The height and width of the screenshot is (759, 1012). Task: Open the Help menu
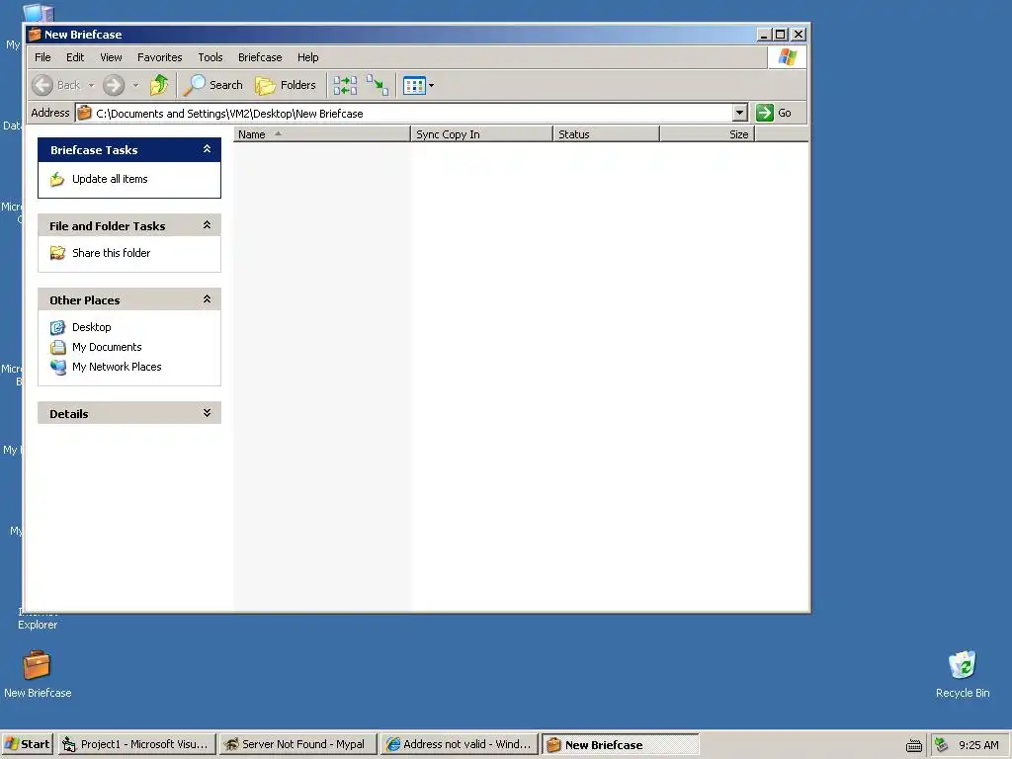(308, 57)
